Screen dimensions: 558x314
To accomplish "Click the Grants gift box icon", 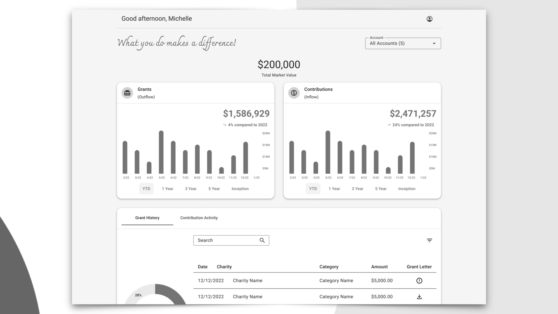I will coord(127,93).
